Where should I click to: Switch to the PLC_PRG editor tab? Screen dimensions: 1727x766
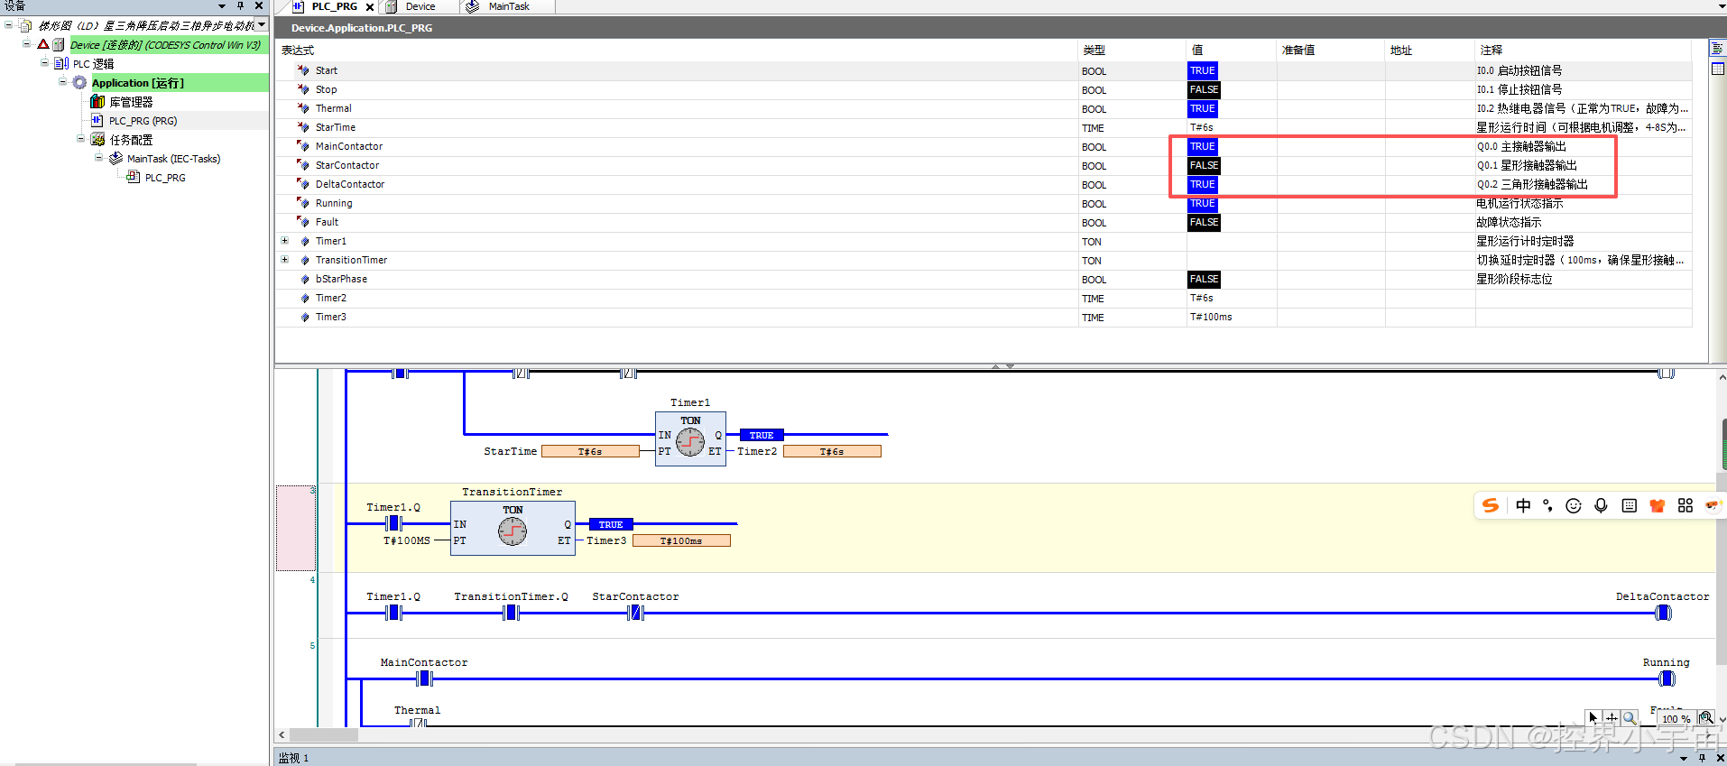point(334,6)
